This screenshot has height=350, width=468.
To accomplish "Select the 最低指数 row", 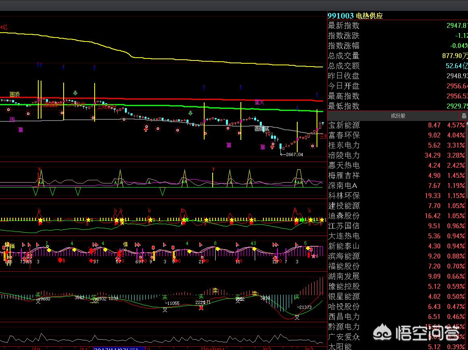I will [398, 106].
